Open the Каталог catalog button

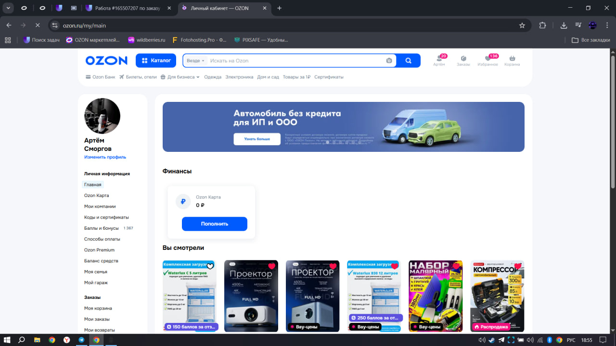(156, 61)
